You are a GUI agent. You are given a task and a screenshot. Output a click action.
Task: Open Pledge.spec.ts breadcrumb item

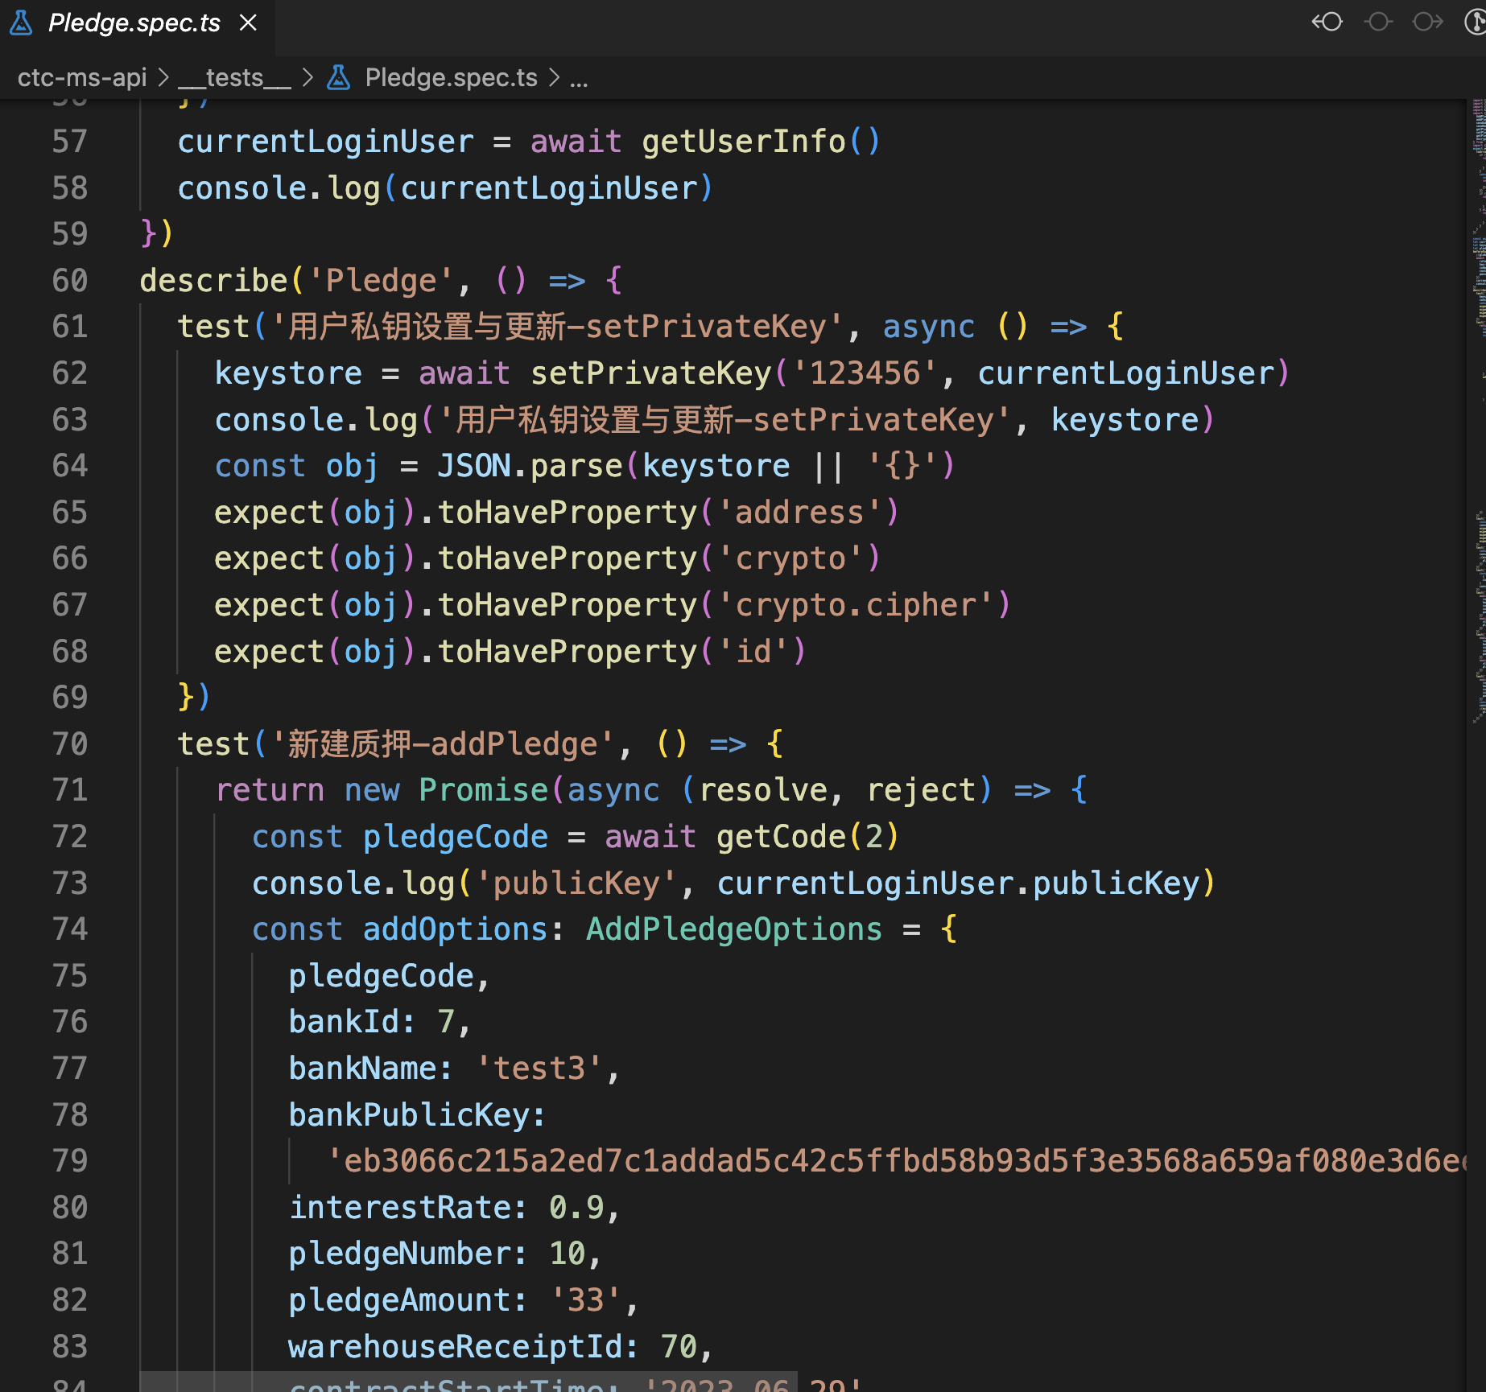point(451,77)
